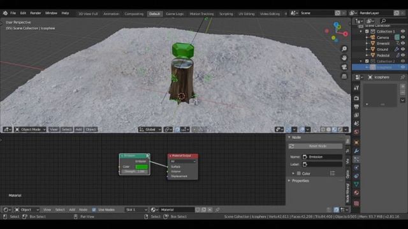Open node editor Node menu button
The height and width of the screenshot is (229, 408).
(84, 209)
